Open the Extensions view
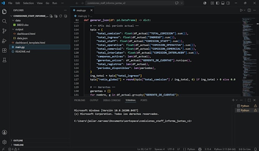259x151 pixels. tap(5, 50)
